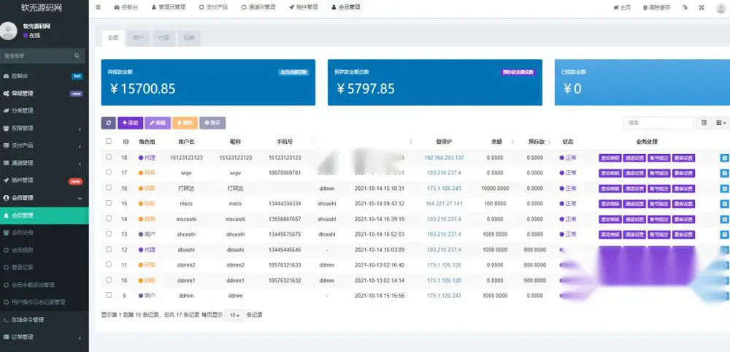Open 控制台 in the sidebar
The image size is (730, 352).
pos(45,76)
